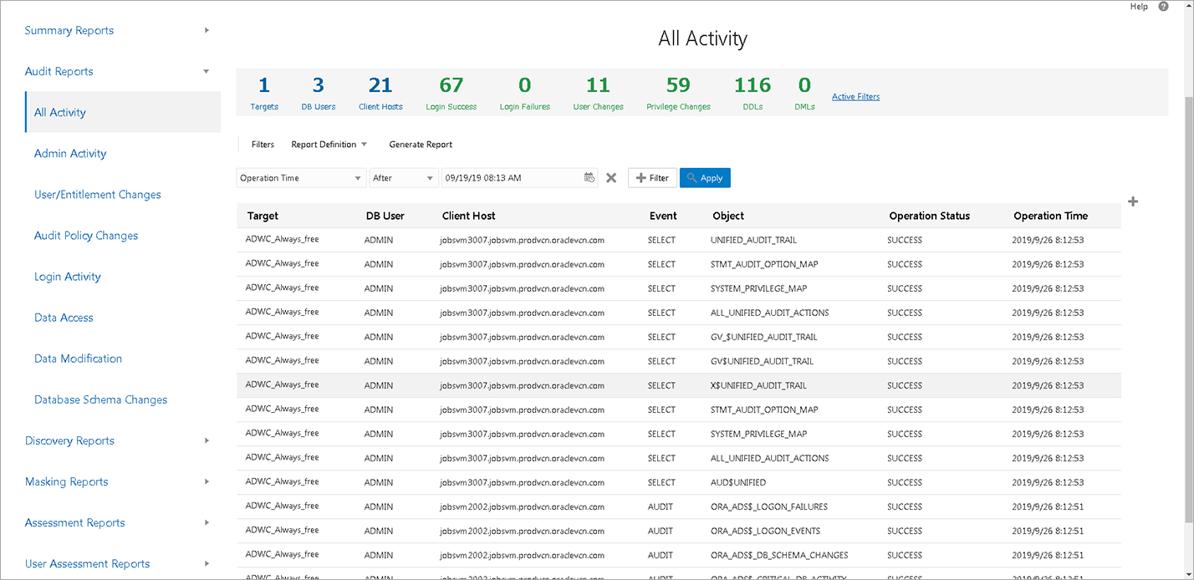Click the Generate Report button
This screenshot has height=580, width=1194.
click(x=421, y=145)
